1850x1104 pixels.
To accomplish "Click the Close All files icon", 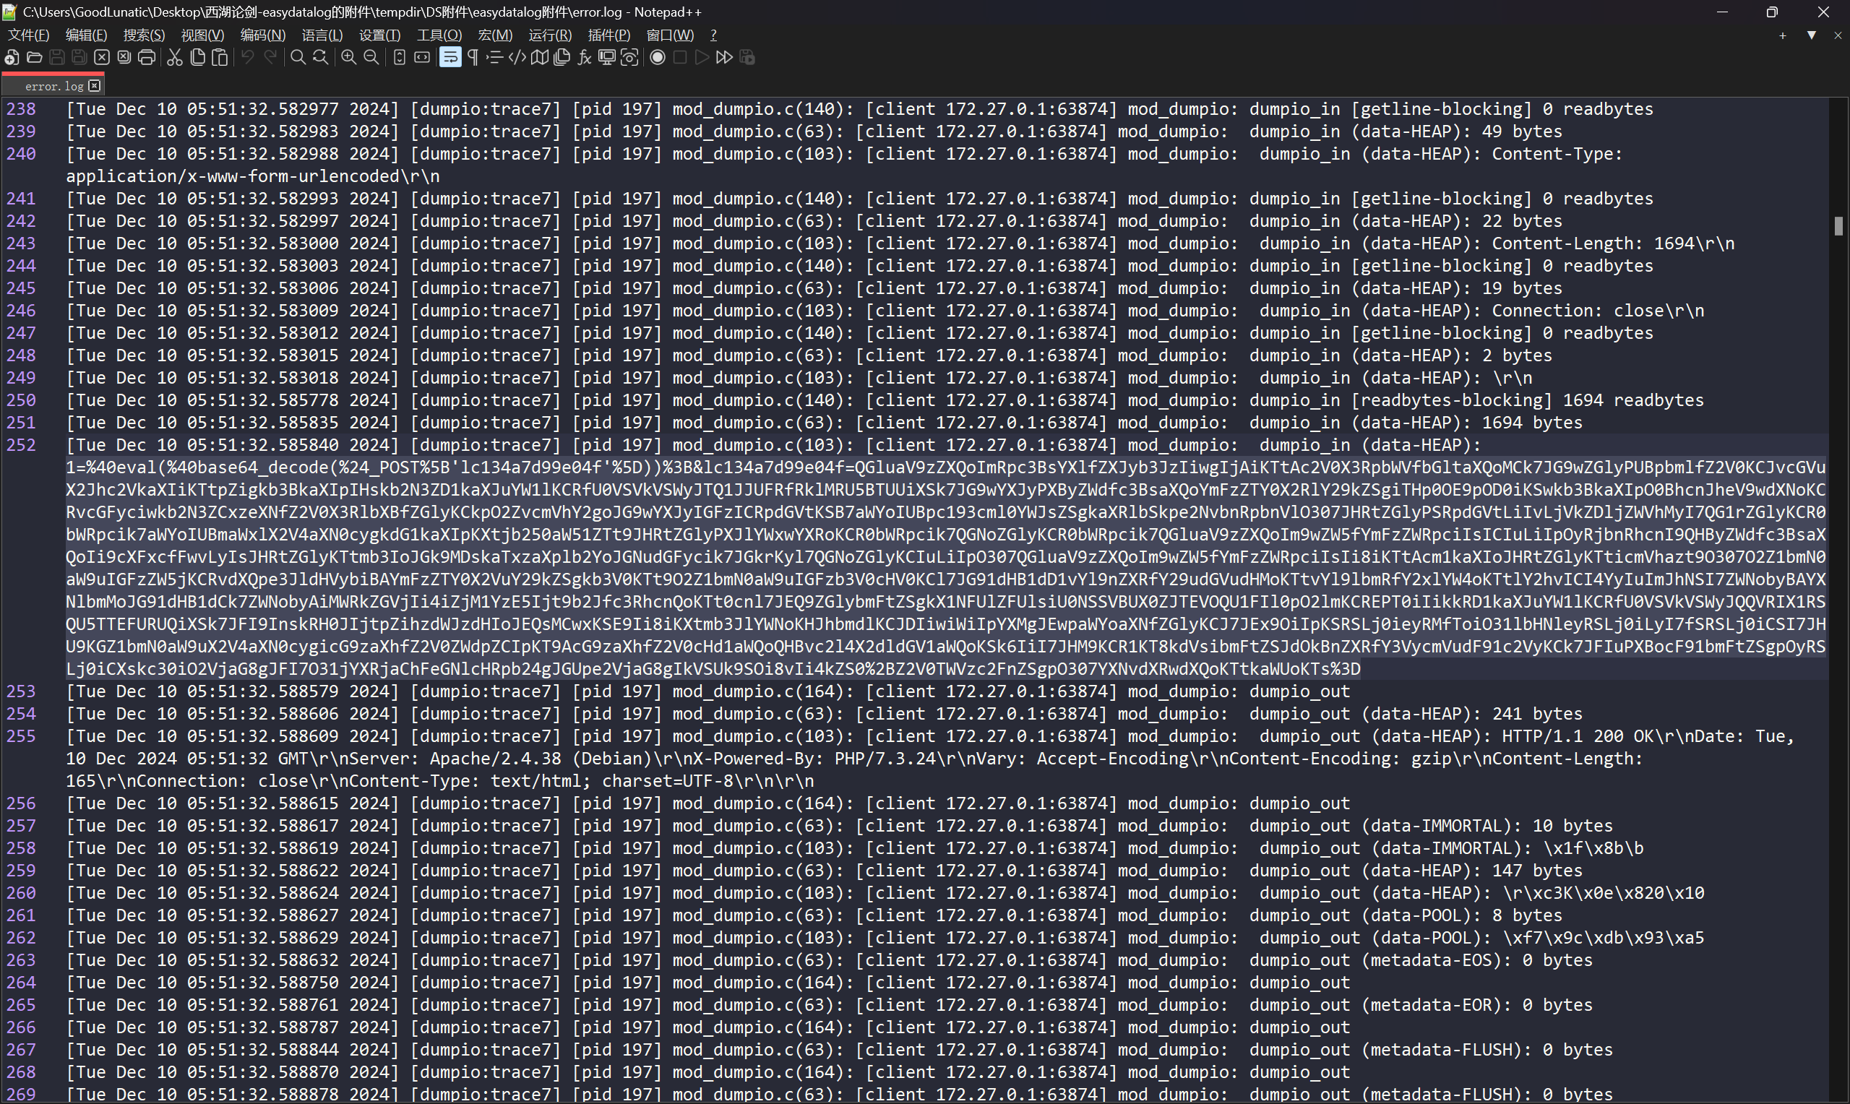I will click(x=124, y=57).
